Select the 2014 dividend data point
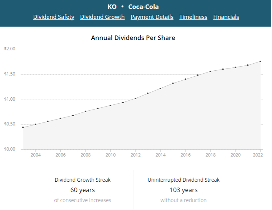The height and width of the screenshot is (210, 272). coord(160,88)
